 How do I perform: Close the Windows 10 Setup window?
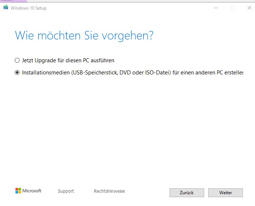coord(249,8)
